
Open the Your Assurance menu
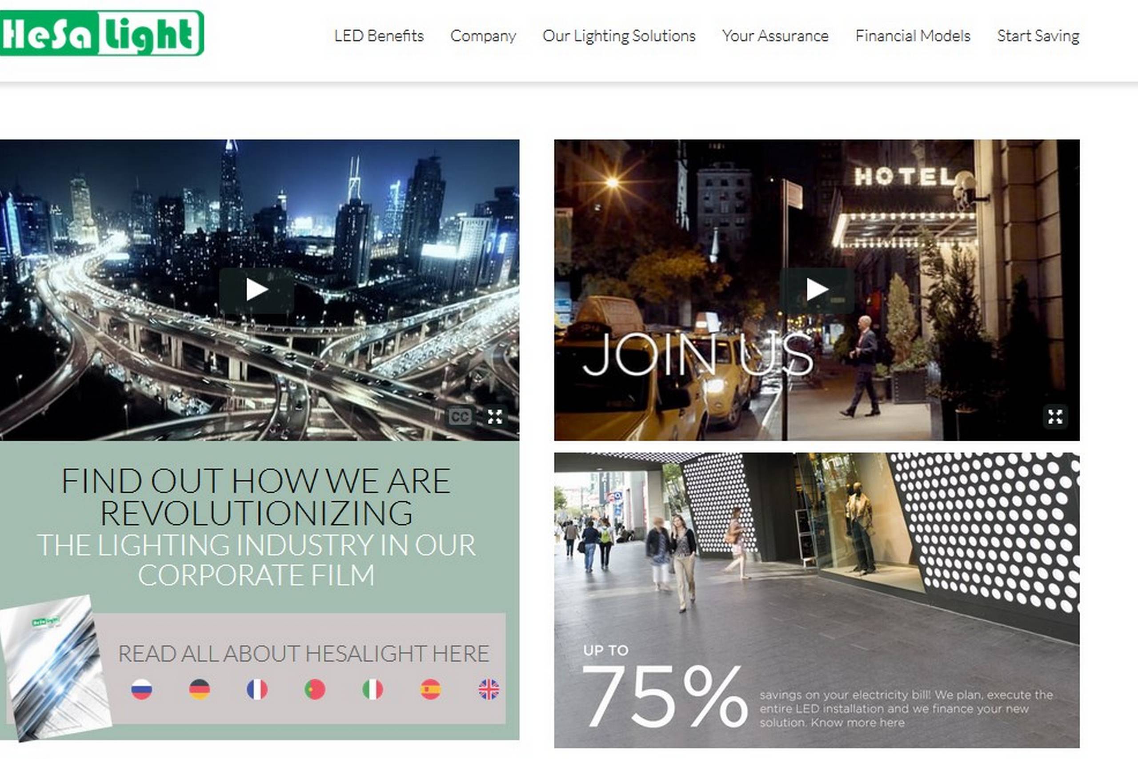pyautogui.click(x=775, y=36)
